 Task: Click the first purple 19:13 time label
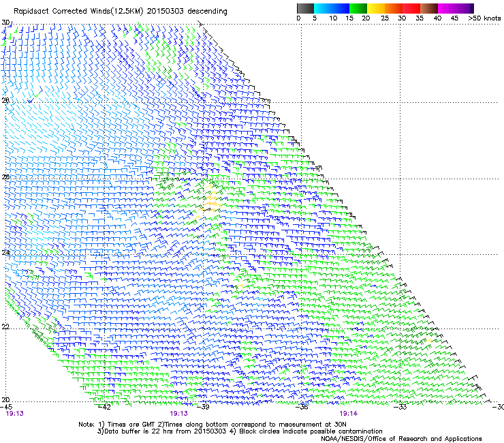click(x=15, y=414)
